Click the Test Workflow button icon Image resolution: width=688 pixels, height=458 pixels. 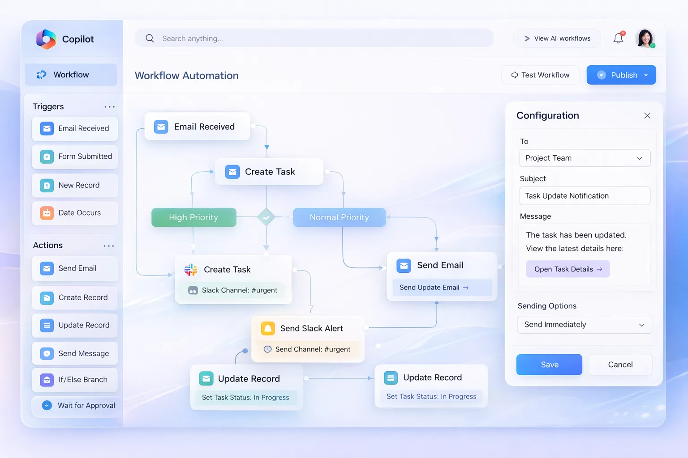click(515, 75)
